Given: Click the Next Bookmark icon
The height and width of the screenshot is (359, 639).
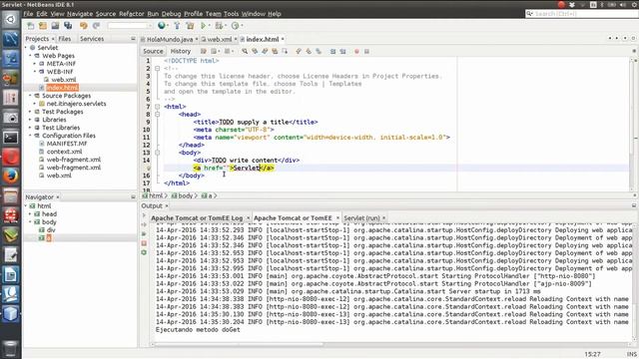Looking at the screenshot, I should point(309,51).
